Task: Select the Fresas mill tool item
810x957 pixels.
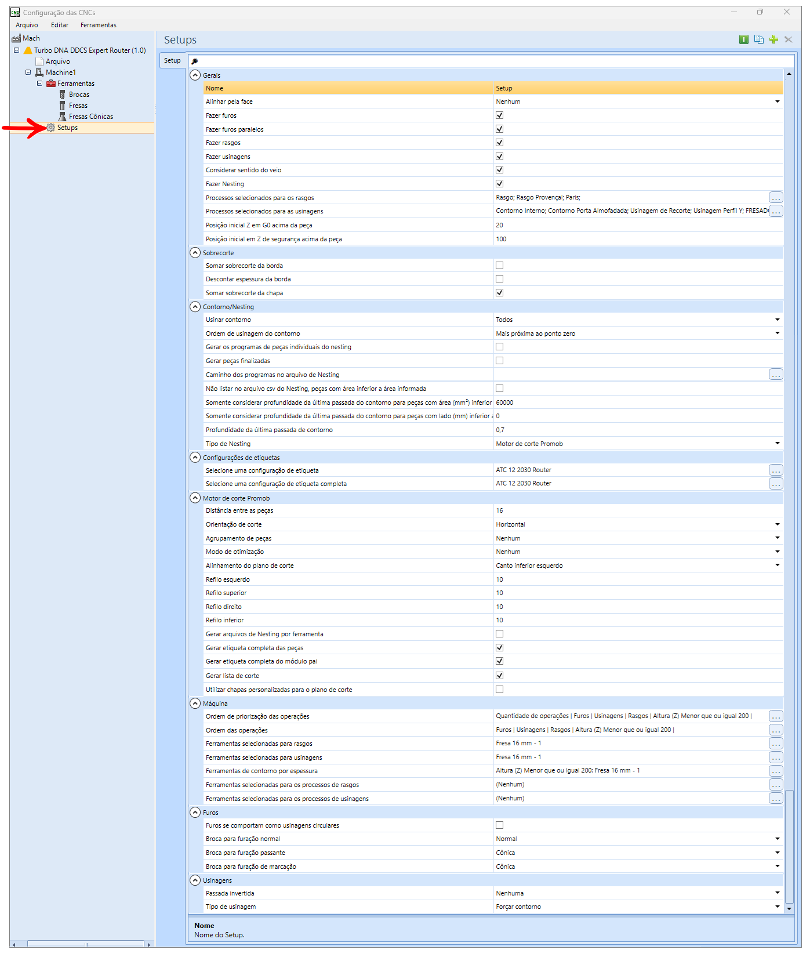Action: [78, 106]
